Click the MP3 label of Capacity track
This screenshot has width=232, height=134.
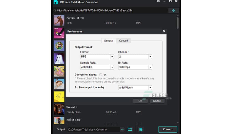point(139,112)
